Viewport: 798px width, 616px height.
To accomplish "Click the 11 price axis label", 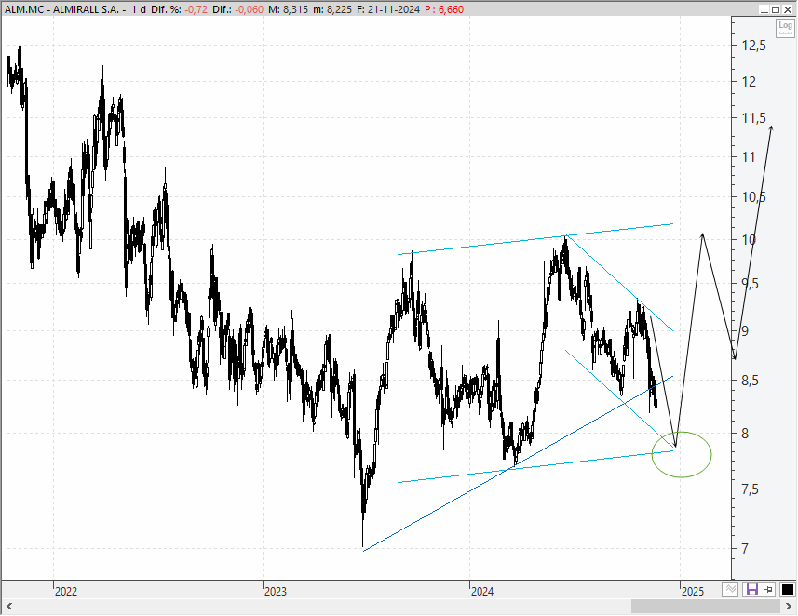I will 749,157.
